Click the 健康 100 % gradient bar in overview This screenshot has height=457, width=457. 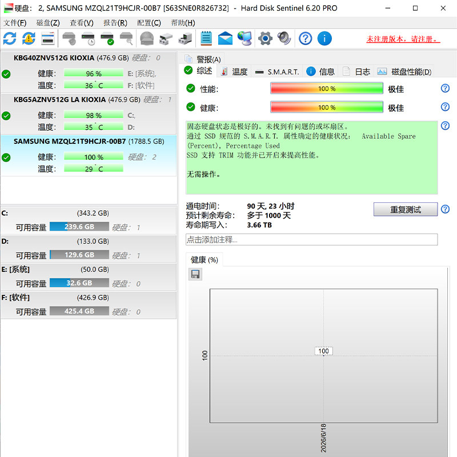[x=327, y=107]
